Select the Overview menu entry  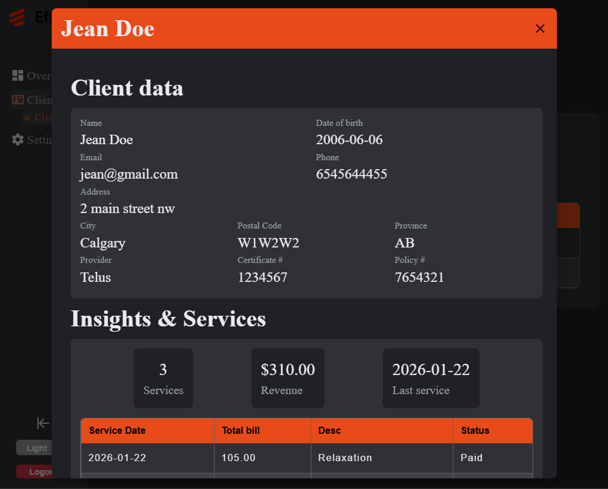pyautogui.click(x=39, y=75)
